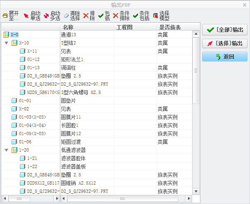Screen dimensions: 250x204
Task: Click 条件包括 conditional include
Action: point(141,16)
